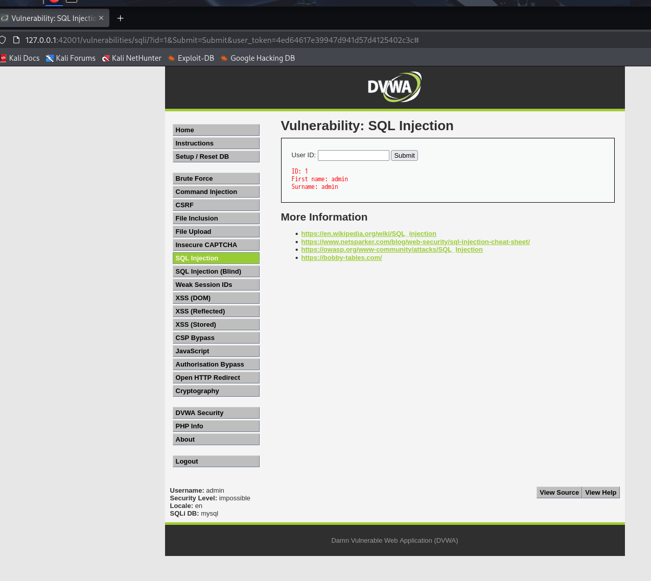Open the CSRF page
The image size is (651, 581).
point(216,205)
